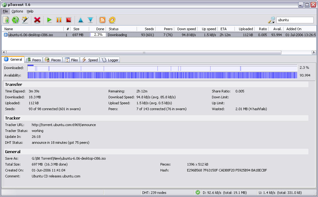Switch to the Files tab
This screenshot has height=197, width=318.
71,60
